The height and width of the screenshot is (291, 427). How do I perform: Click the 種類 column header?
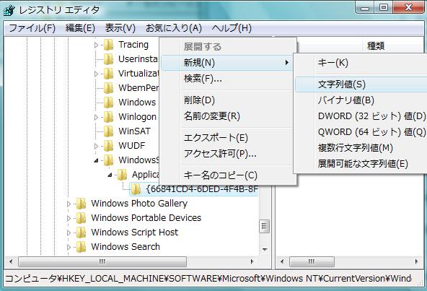pos(376,45)
